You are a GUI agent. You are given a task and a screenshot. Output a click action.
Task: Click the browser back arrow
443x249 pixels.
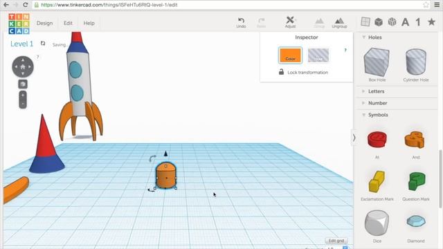pyautogui.click(x=6, y=5)
